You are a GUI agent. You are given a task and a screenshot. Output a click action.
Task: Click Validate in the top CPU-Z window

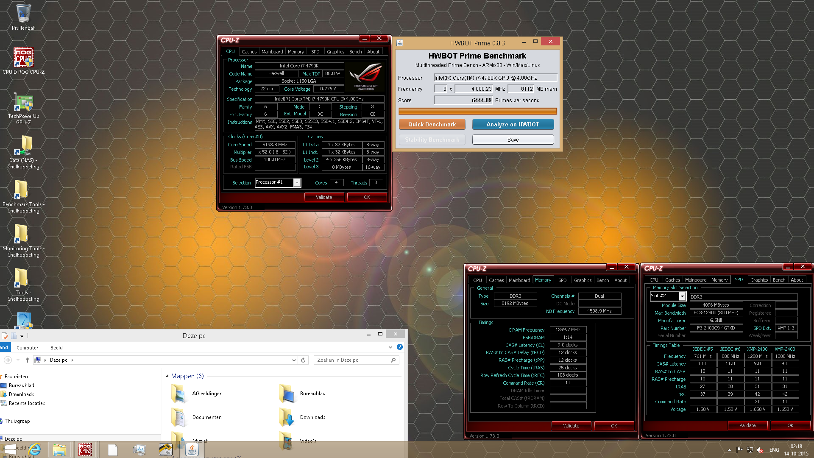coord(324,197)
